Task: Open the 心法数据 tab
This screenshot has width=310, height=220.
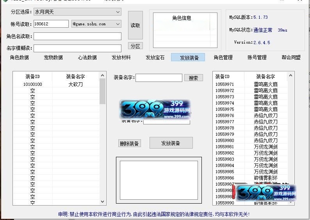Action: point(87,57)
